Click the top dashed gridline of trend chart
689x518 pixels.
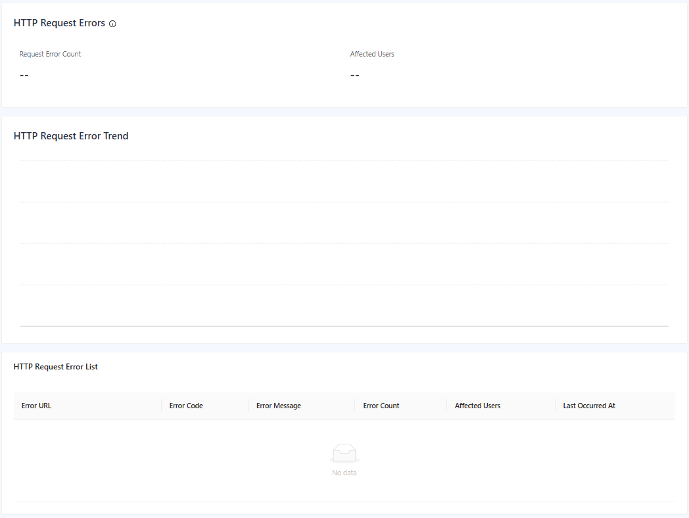[344, 160]
